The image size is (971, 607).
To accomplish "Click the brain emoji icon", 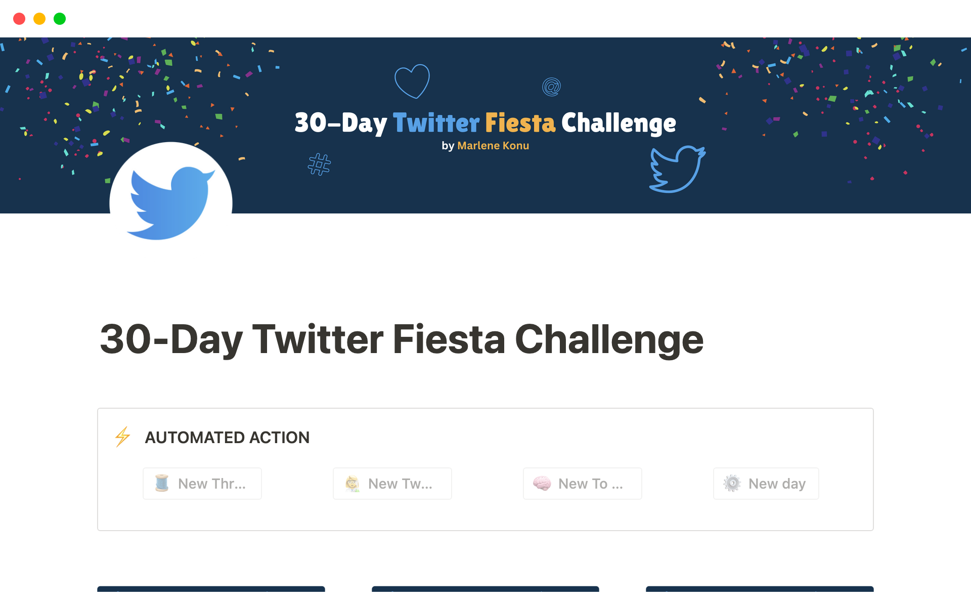I will click(x=542, y=484).
